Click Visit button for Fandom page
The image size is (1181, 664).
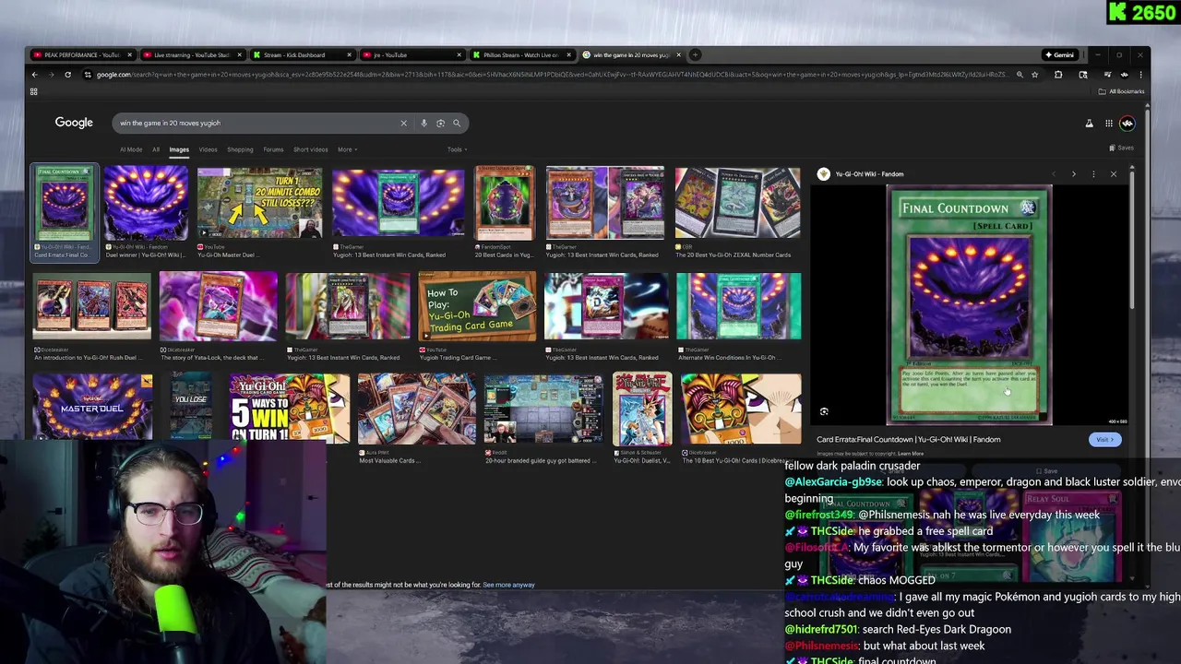[x=1104, y=440]
